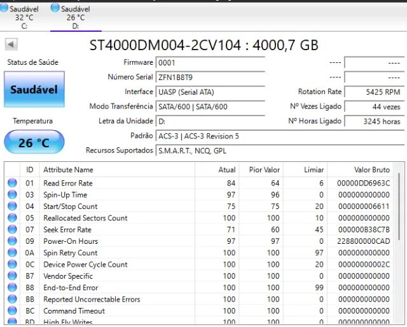Click the Attribute Name column header

[x=117, y=170]
